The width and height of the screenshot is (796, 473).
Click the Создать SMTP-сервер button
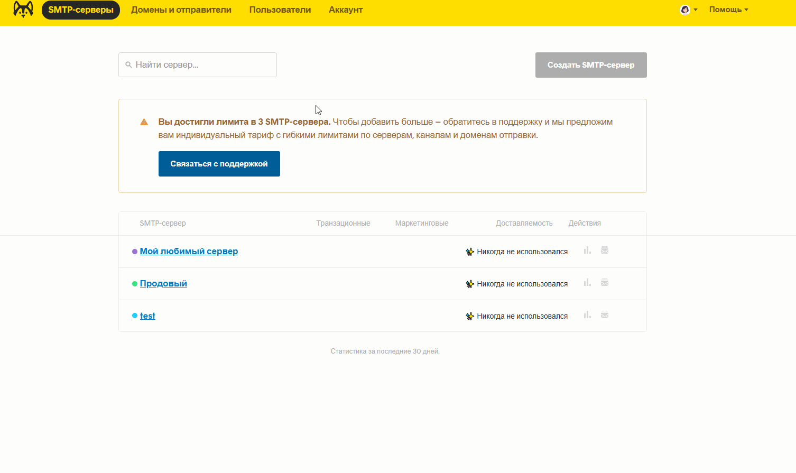[x=591, y=65]
